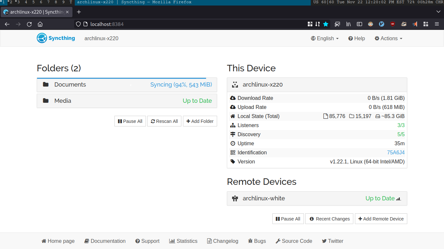The image size is (444, 249).
Task: Open the Statistics footer link
Action: (183, 241)
